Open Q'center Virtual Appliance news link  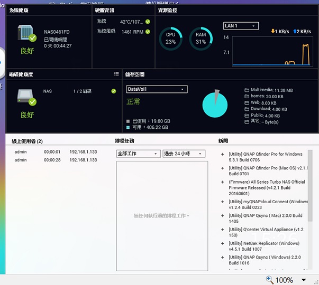tap(266, 232)
